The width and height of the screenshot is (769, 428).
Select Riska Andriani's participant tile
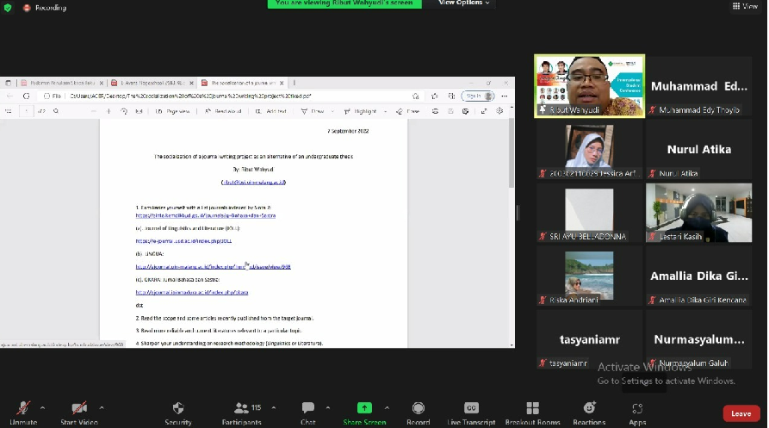point(589,276)
